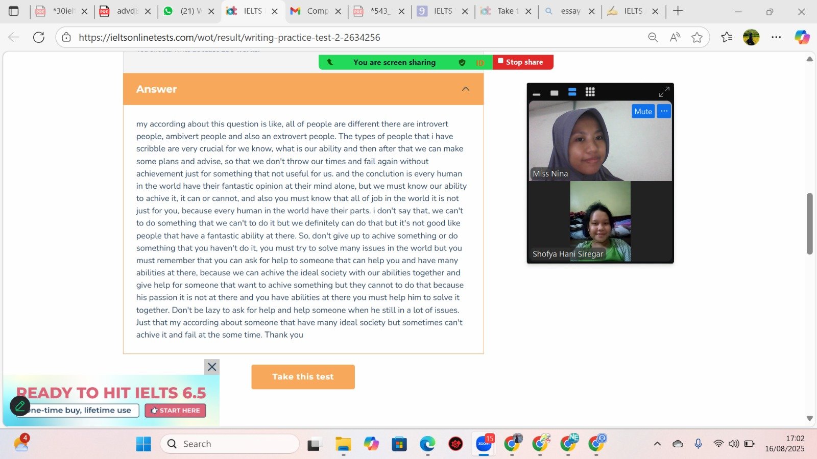Expand the Zoom video panel to fullscreen
The height and width of the screenshot is (459, 817).
[664, 92]
